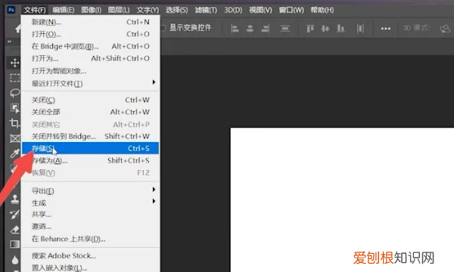The height and width of the screenshot is (272, 454).
Task: Click the align bottom edges icon
Action: pyautogui.click(x=340, y=28)
